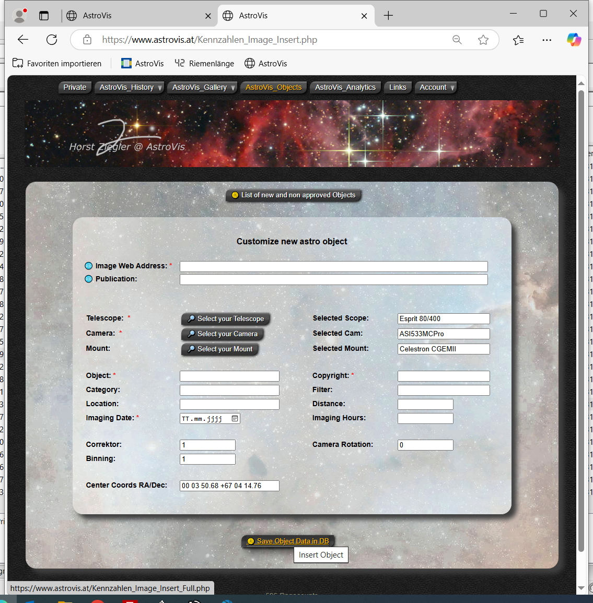The image size is (593, 603).
Task: Open the favorites list
Action: tap(518, 40)
